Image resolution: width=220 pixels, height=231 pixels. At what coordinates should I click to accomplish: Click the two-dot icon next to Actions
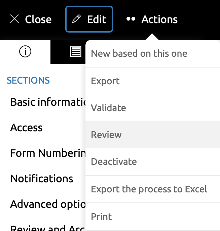pos(131,19)
